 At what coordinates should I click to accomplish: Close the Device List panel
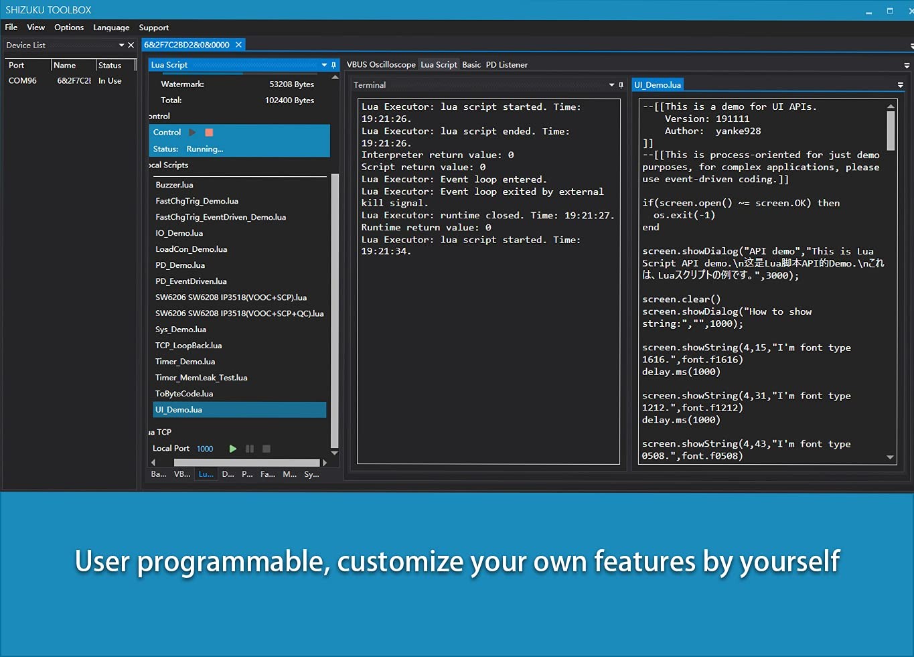coord(131,46)
